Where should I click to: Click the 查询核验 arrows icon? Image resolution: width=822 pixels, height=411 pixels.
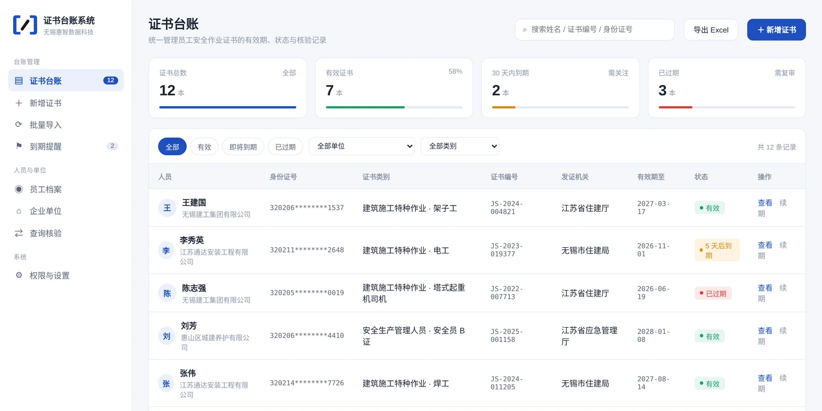pos(19,233)
